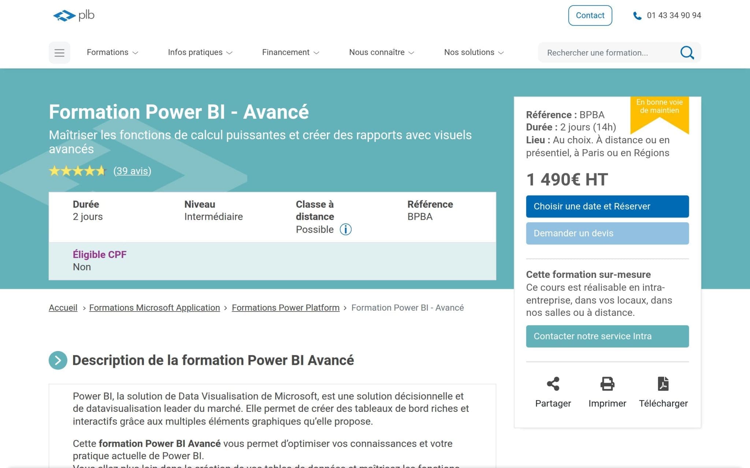Click the arrow icon beside Description heading
Screen dimensions: 750x468
pyautogui.click(x=58, y=361)
